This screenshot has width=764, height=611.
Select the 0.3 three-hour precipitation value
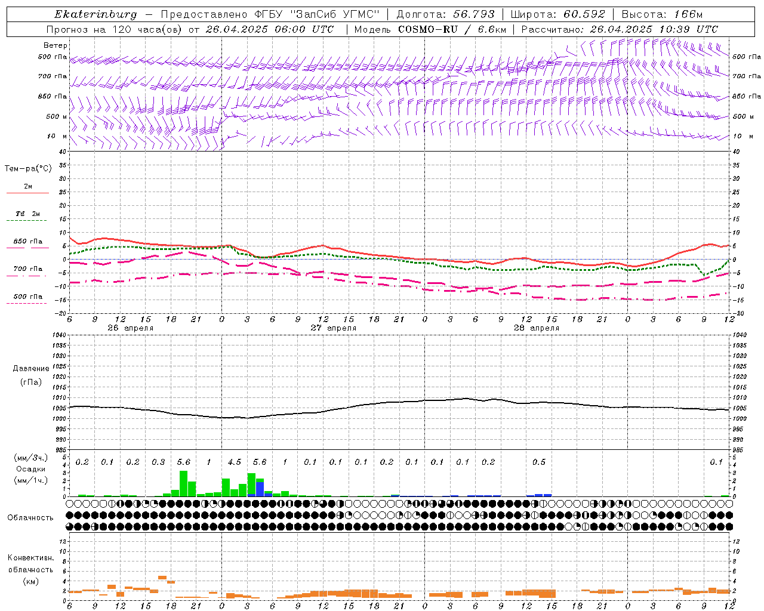[158, 462]
